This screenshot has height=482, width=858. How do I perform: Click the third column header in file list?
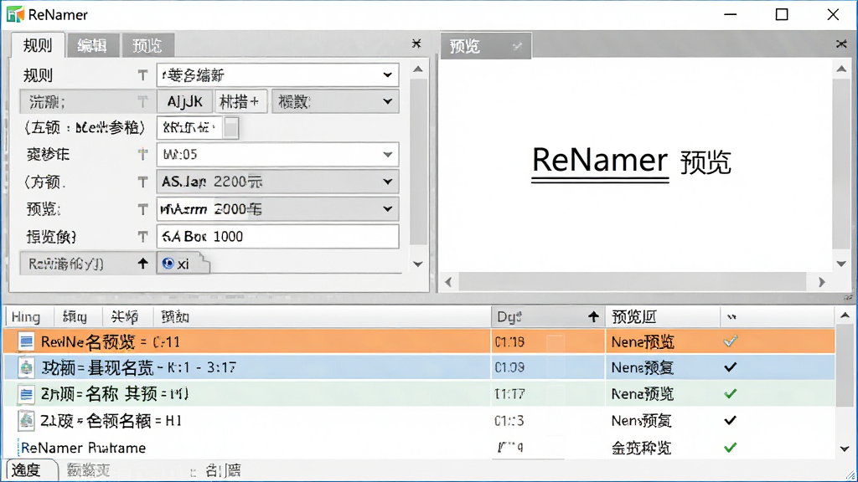tap(127, 317)
